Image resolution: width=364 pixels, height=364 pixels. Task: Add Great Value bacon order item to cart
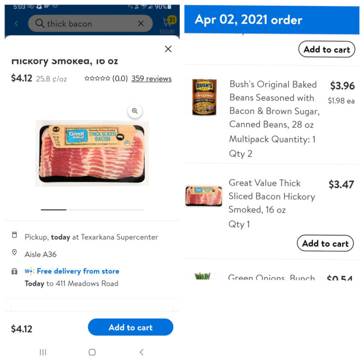(x=325, y=244)
